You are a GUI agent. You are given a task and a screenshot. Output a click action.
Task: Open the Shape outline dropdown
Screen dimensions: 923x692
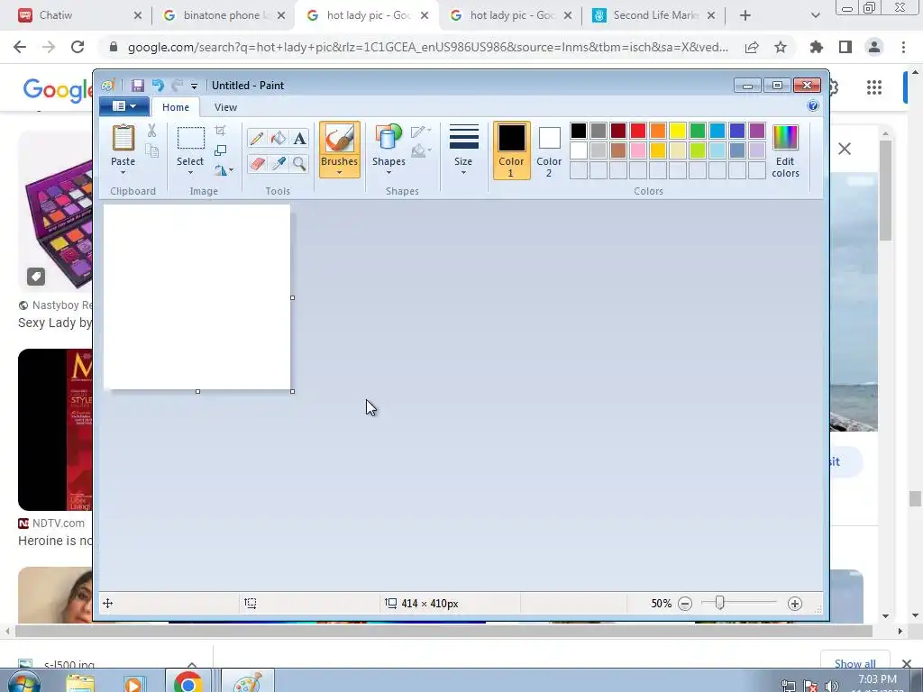[x=421, y=131]
